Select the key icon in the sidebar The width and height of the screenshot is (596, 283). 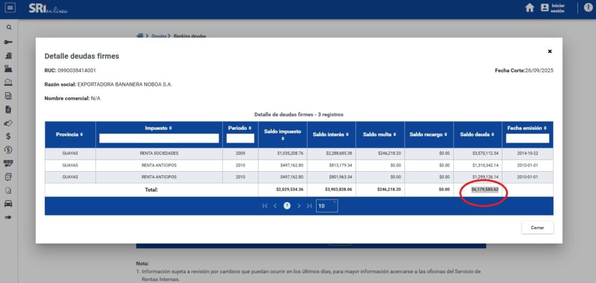9,42
